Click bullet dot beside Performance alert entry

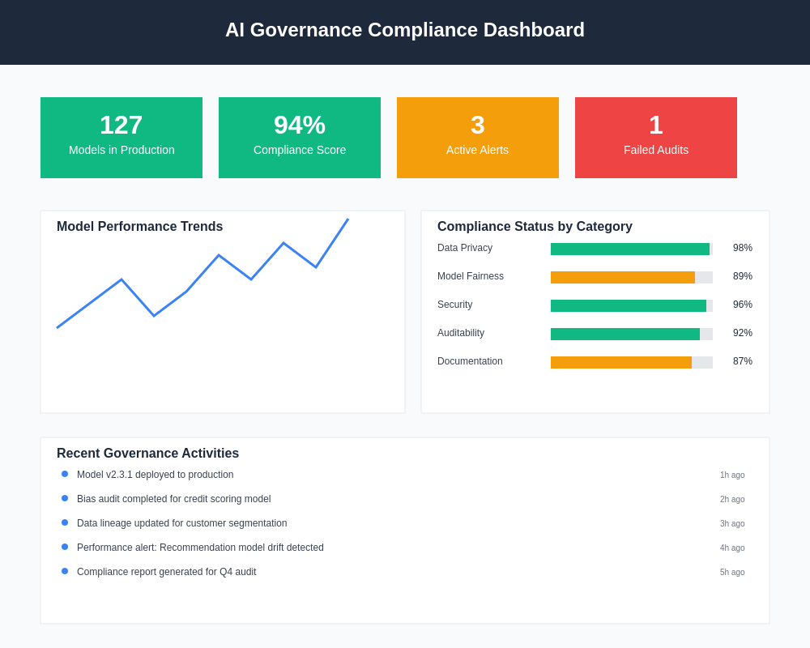click(65, 547)
